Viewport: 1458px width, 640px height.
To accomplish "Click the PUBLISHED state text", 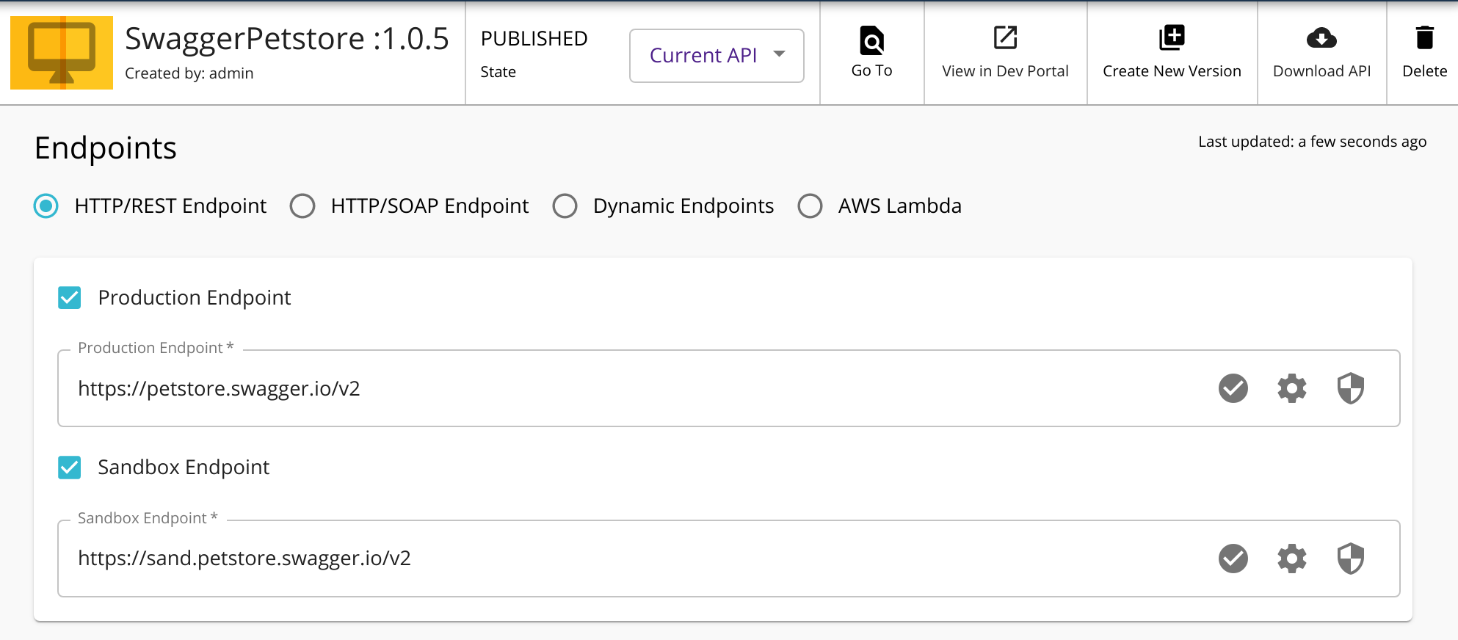I will [x=534, y=39].
